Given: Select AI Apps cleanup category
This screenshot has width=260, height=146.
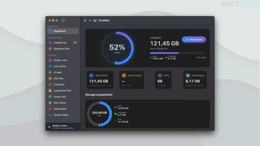Looking at the screenshot, I should pyautogui.click(x=63, y=72).
